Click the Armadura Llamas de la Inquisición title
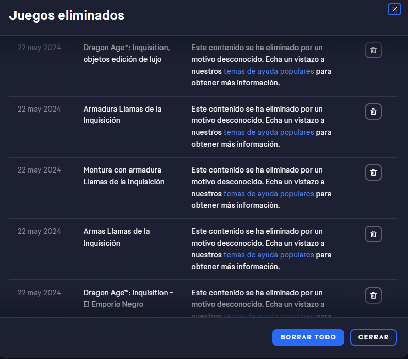This screenshot has width=408, height=359. pos(122,115)
